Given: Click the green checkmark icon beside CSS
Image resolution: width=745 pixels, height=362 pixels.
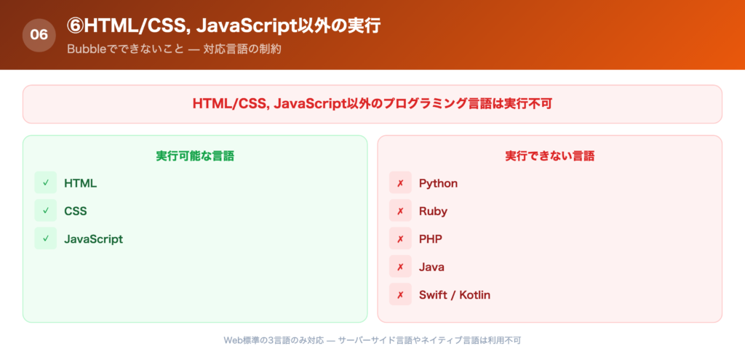Looking at the screenshot, I should (x=46, y=211).
